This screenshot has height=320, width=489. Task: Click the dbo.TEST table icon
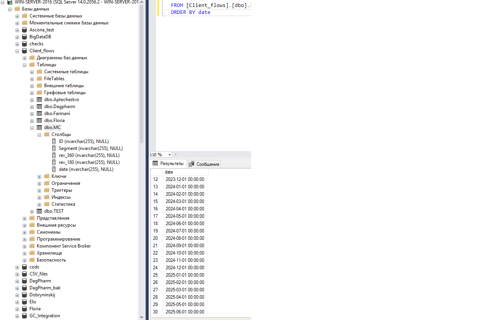click(39, 211)
